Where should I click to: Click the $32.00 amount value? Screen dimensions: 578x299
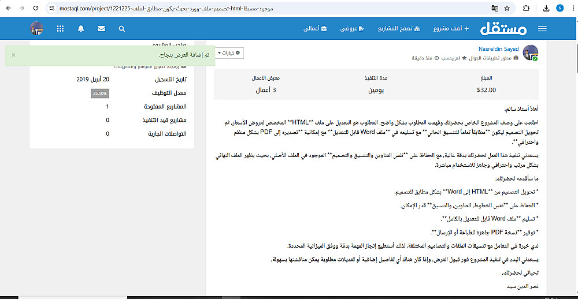pyautogui.click(x=486, y=89)
